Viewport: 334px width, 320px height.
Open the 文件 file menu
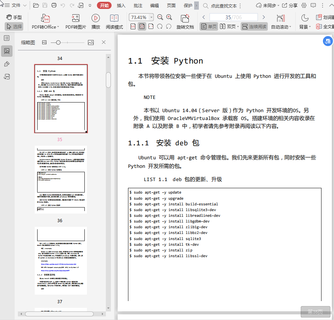[15, 5]
